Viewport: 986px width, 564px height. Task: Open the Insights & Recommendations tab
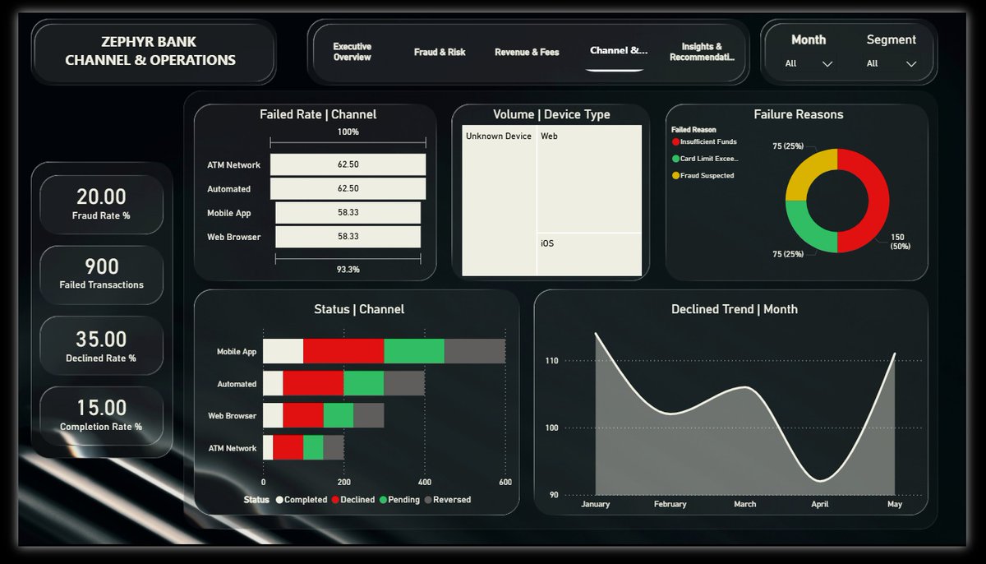(702, 52)
